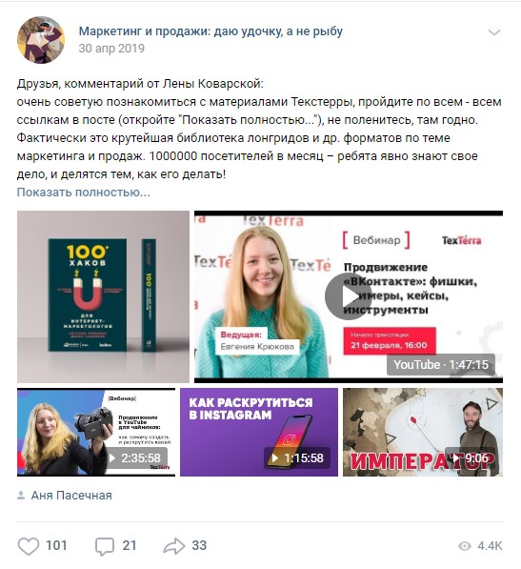Image resolution: width=521 pixels, height=569 pixels.
Task: Open the community name link
Action: click(x=210, y=31)
